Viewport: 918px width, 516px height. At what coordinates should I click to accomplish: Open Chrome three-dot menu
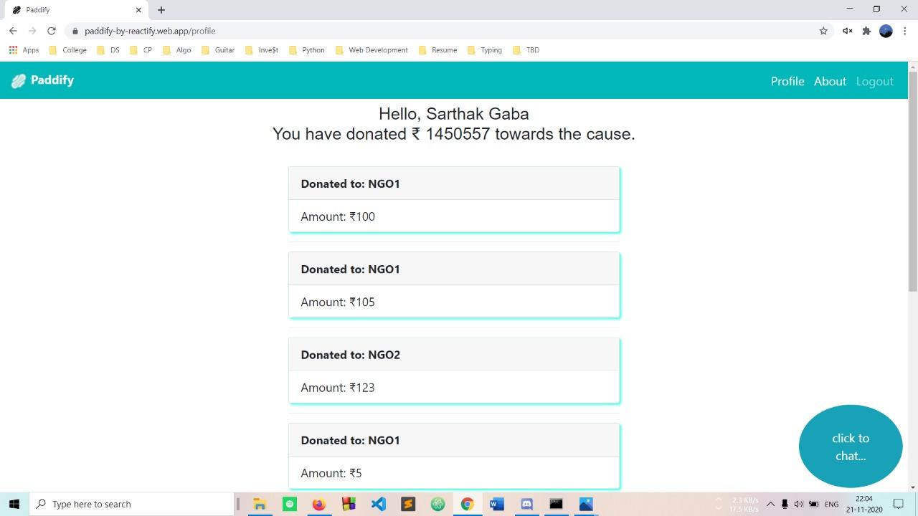click(906, 31)
